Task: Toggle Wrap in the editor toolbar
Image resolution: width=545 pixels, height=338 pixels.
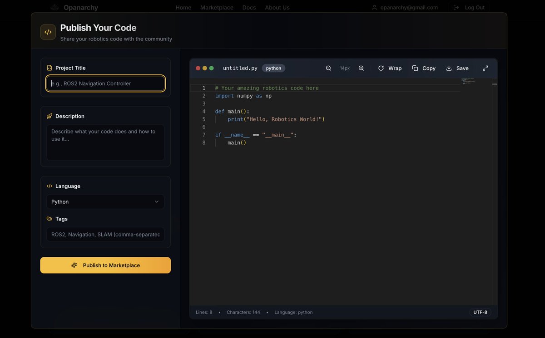Action: tap(390, 68)
